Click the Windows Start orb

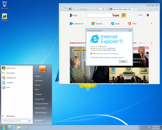[x=3, y=127]
